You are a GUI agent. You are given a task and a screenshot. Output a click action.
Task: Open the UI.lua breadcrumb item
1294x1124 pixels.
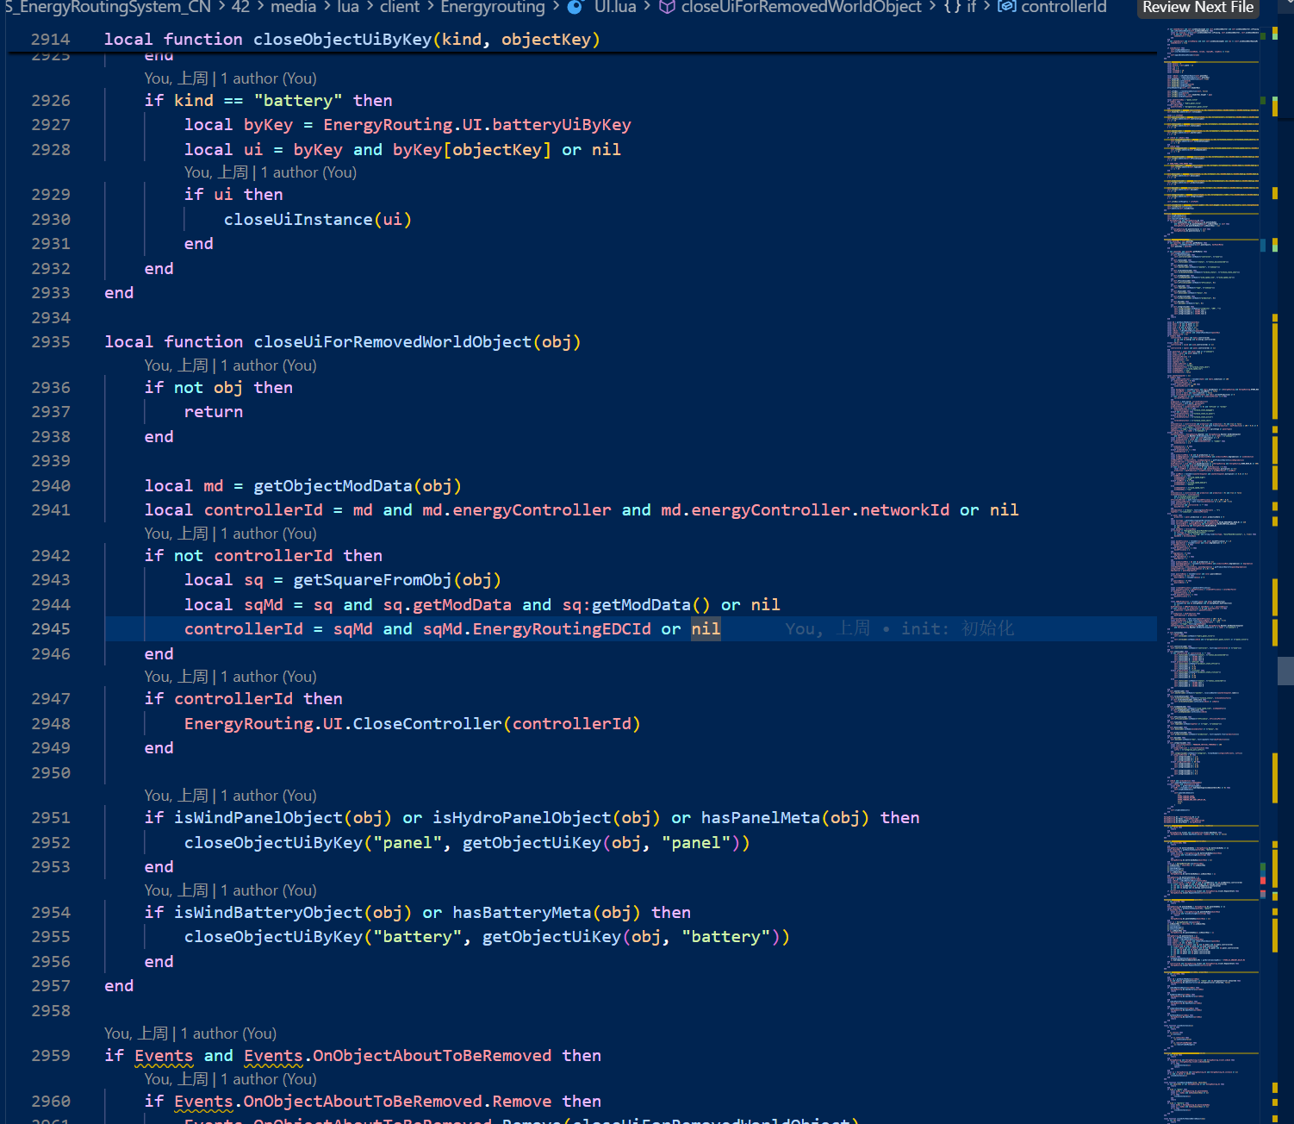tap(615, 8)
